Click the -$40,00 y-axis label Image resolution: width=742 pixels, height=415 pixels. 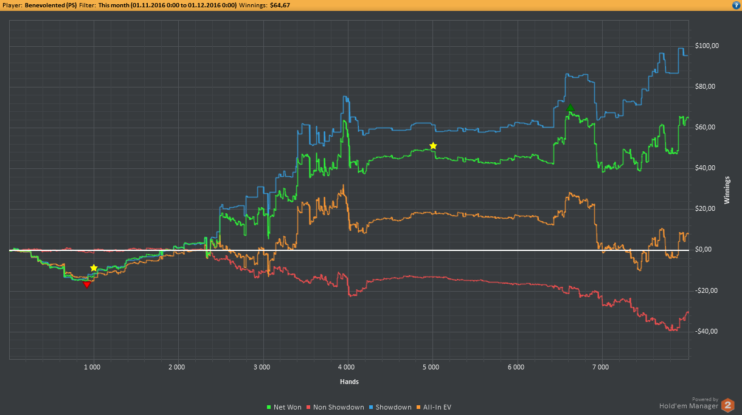[x=707, y=331]
